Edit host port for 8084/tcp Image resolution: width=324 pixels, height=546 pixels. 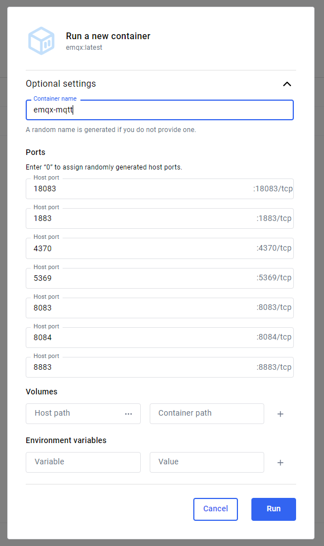pos(160,337)
